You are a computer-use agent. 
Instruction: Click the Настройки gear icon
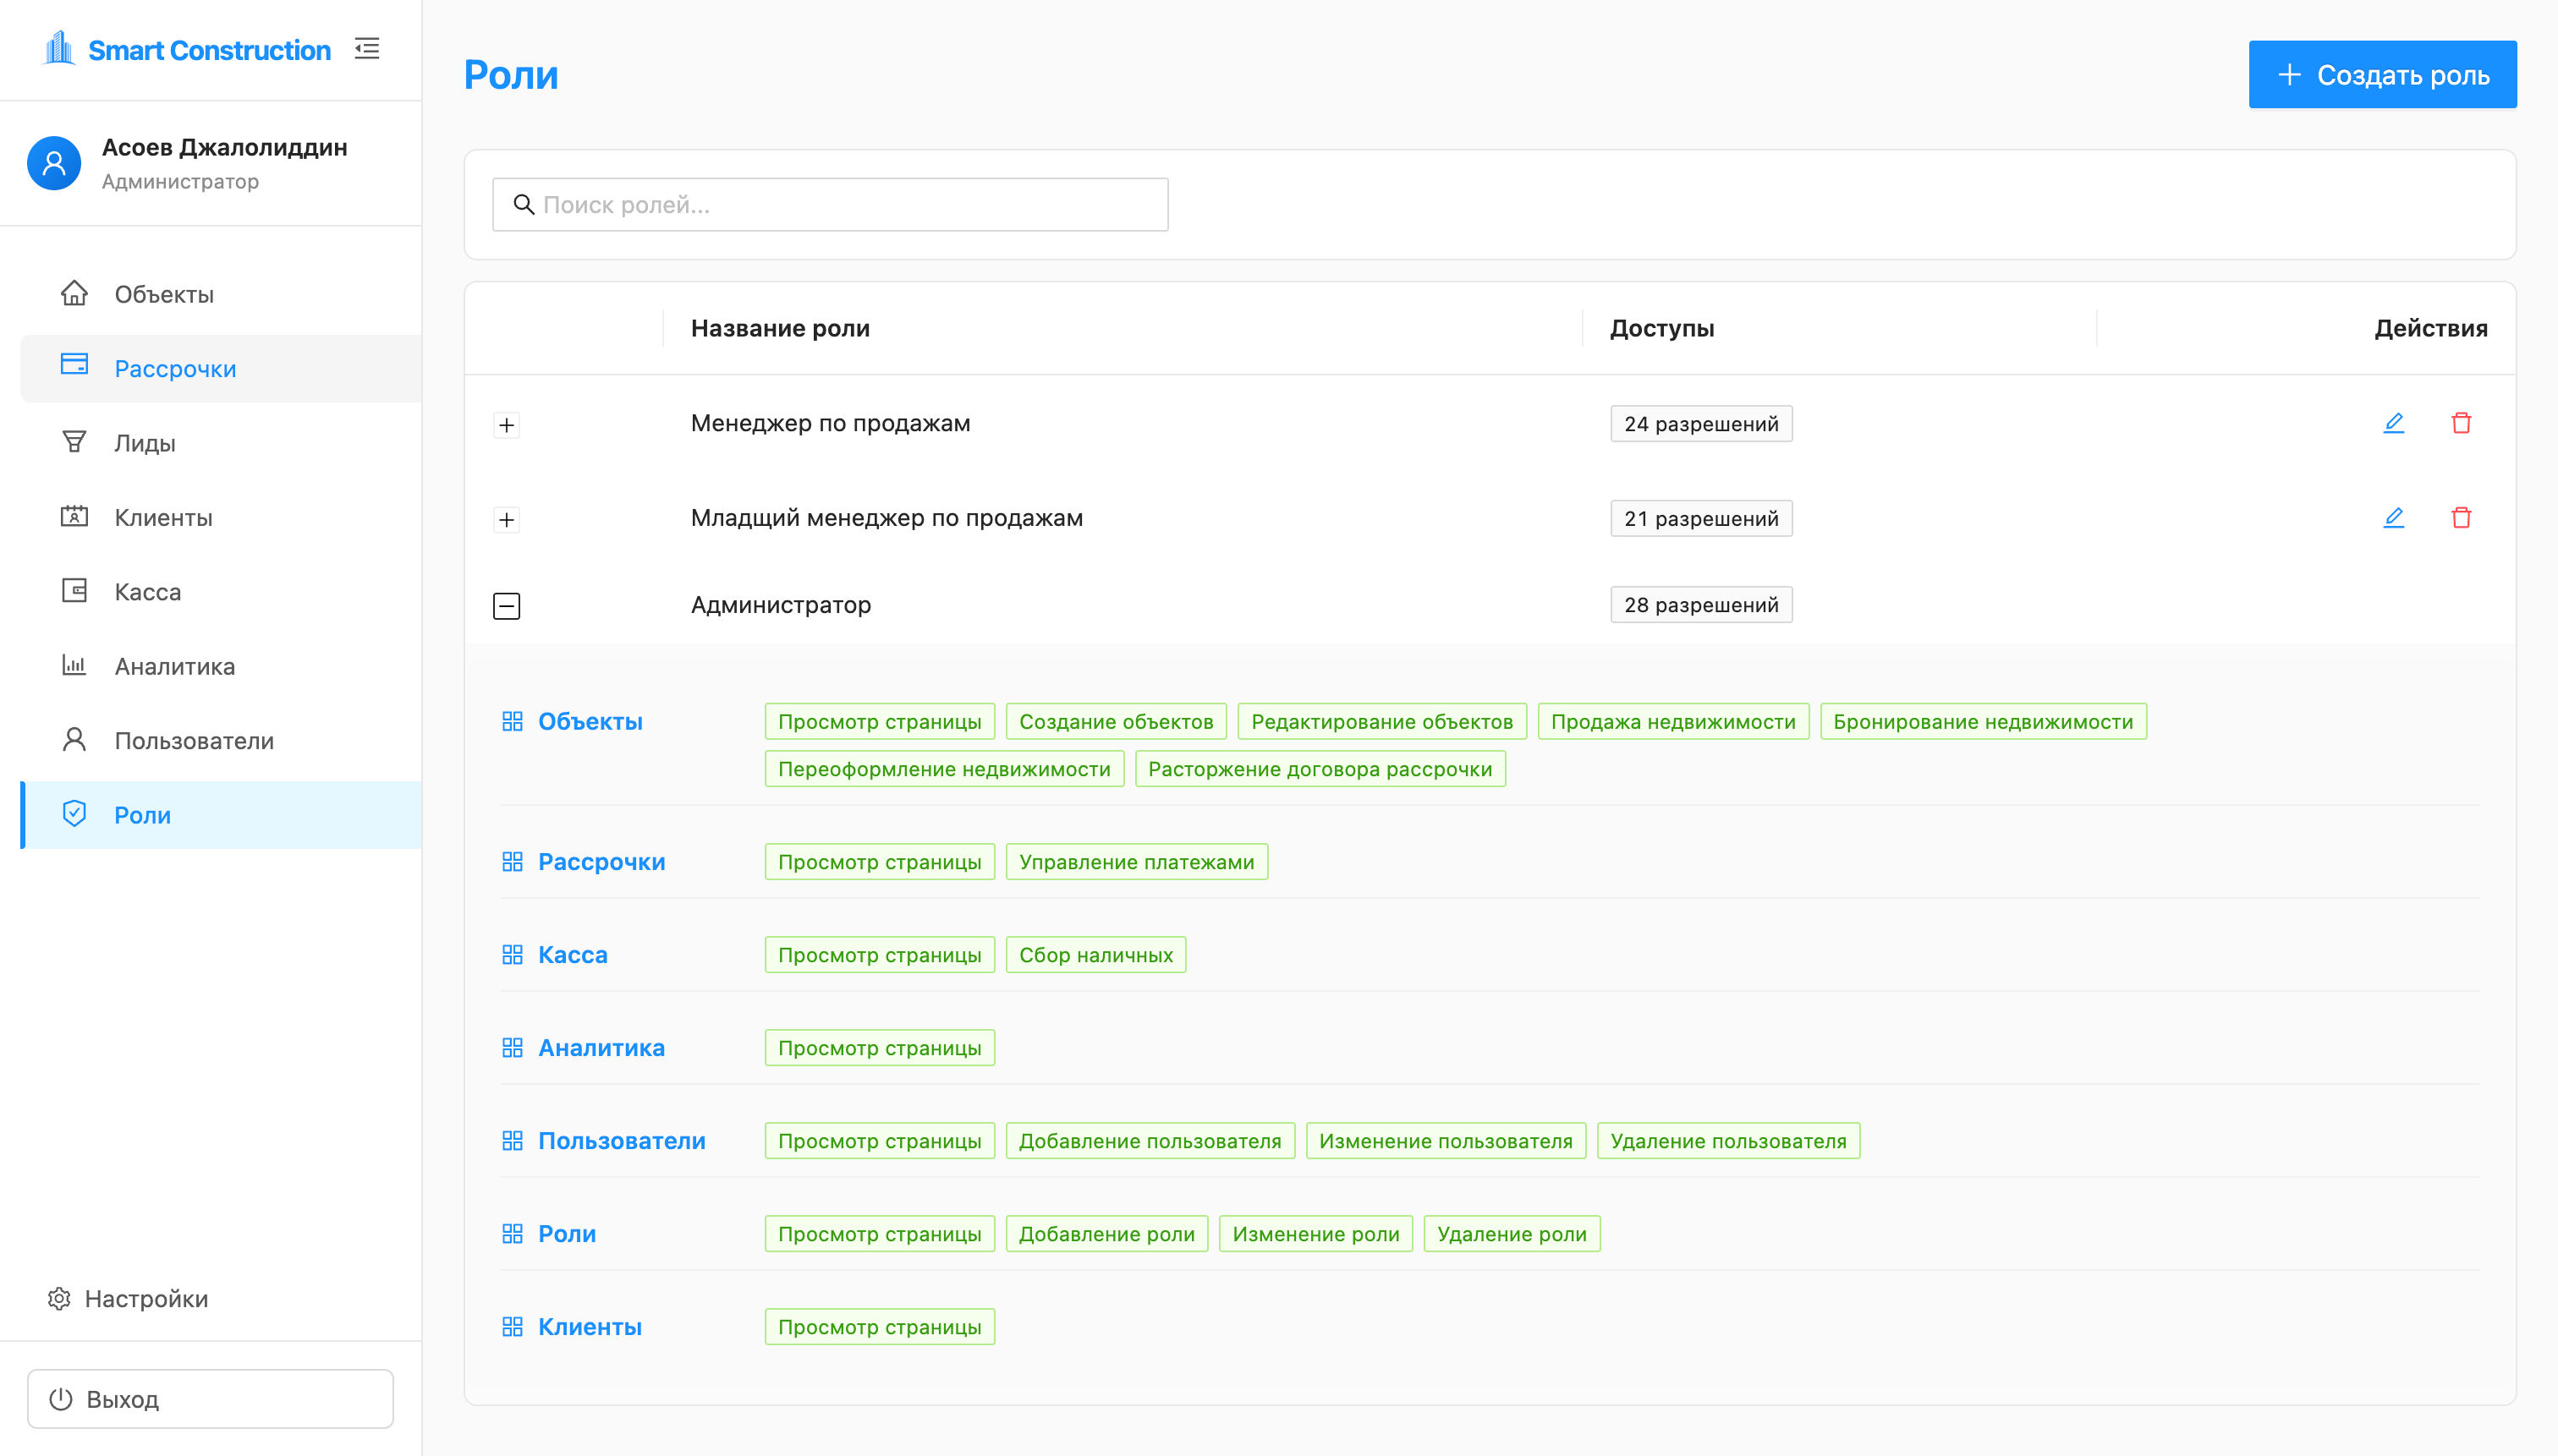[x=59, y=1299]
